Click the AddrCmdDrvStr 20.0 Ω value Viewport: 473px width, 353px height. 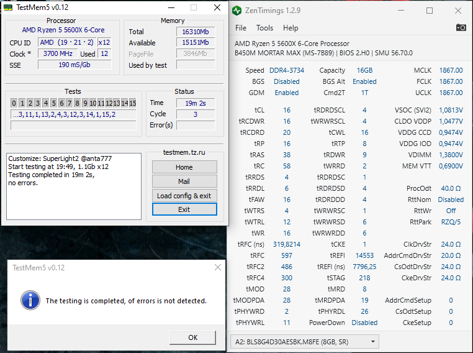[x=451, y=255]
